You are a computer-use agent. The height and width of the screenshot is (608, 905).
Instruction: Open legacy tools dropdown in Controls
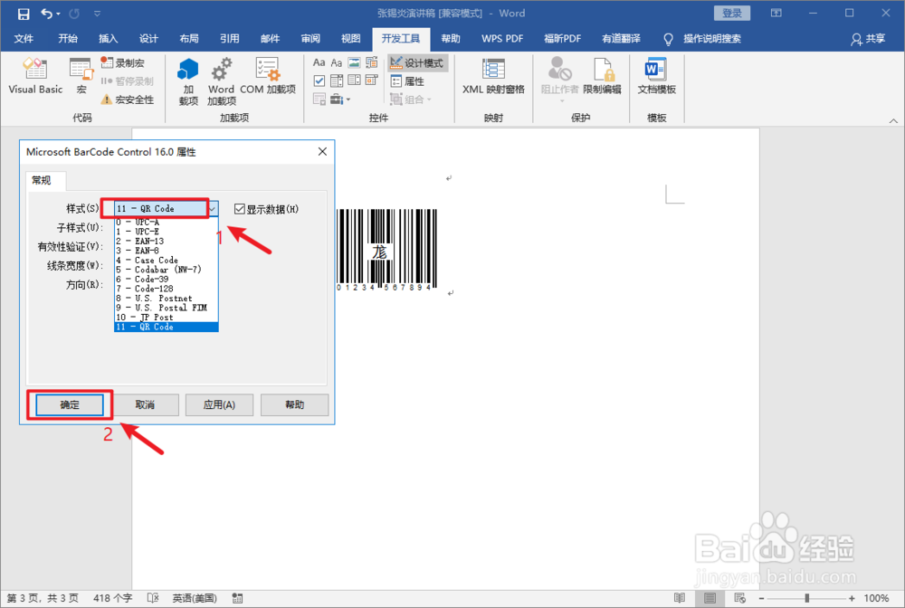click(340, 100)
